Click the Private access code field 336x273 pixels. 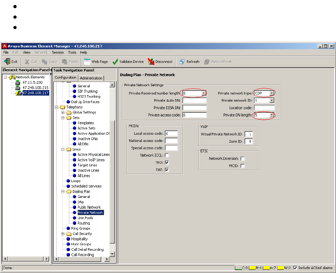coord(194,115)
